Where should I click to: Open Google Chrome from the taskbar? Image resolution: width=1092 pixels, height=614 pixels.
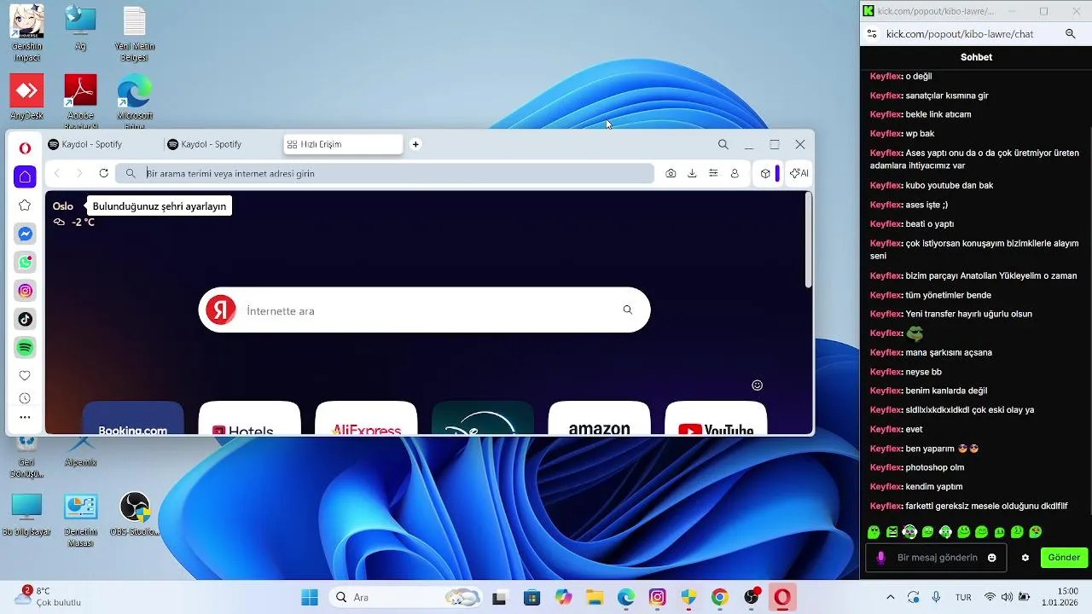click(719, 597)
